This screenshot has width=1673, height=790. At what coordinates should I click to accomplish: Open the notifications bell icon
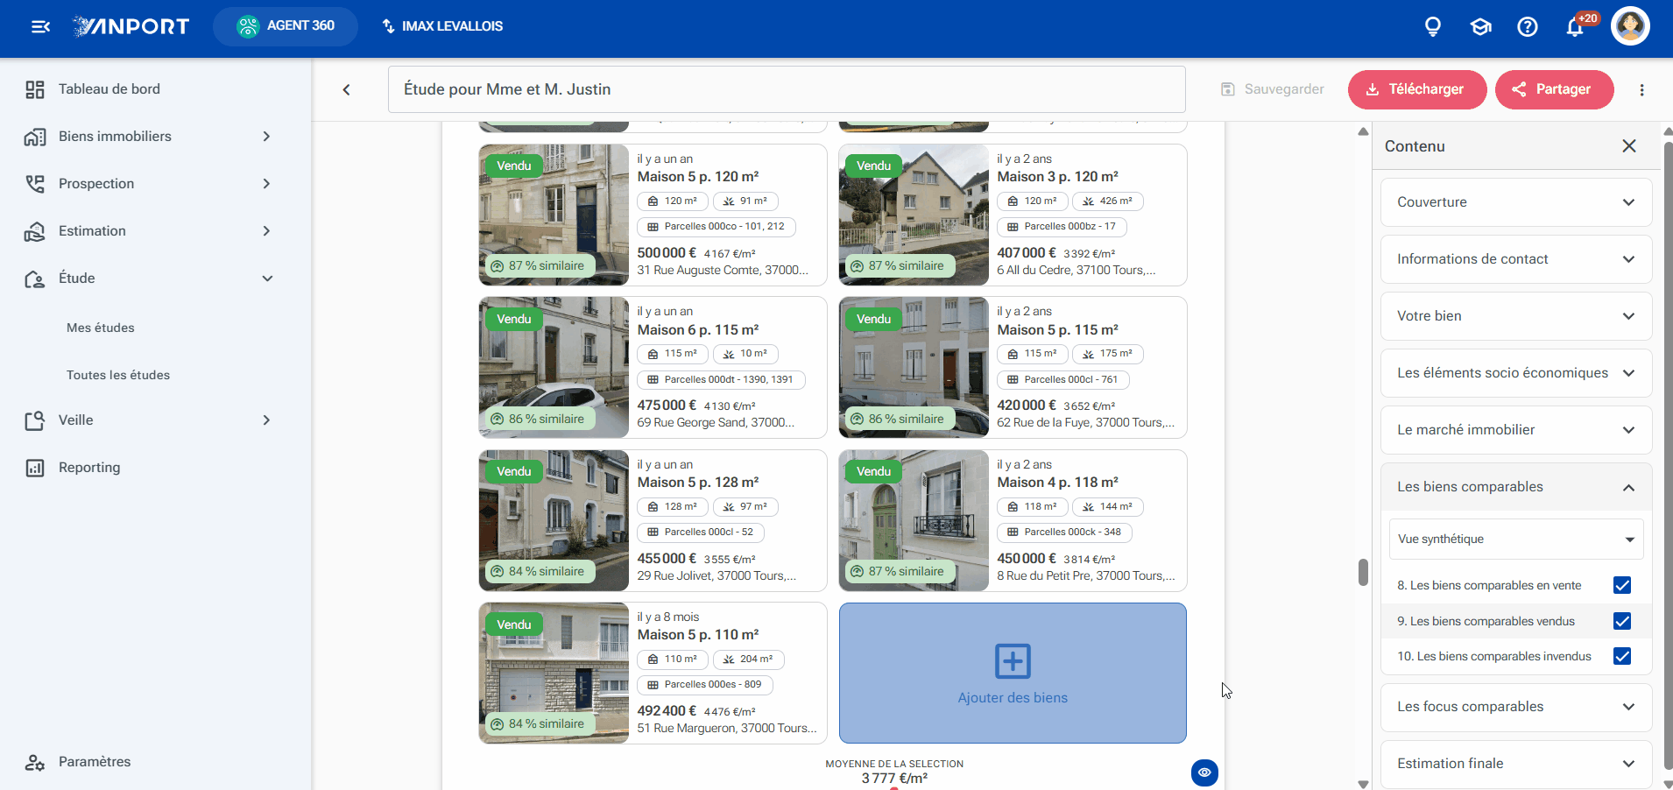pyautogui.click(x=1574, y=27)
